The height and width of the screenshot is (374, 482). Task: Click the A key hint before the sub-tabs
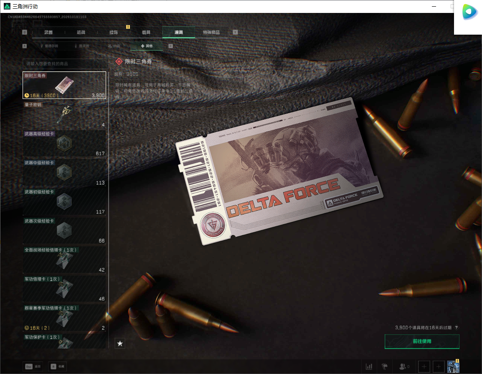pyautogui.click(x=25, y=46)
